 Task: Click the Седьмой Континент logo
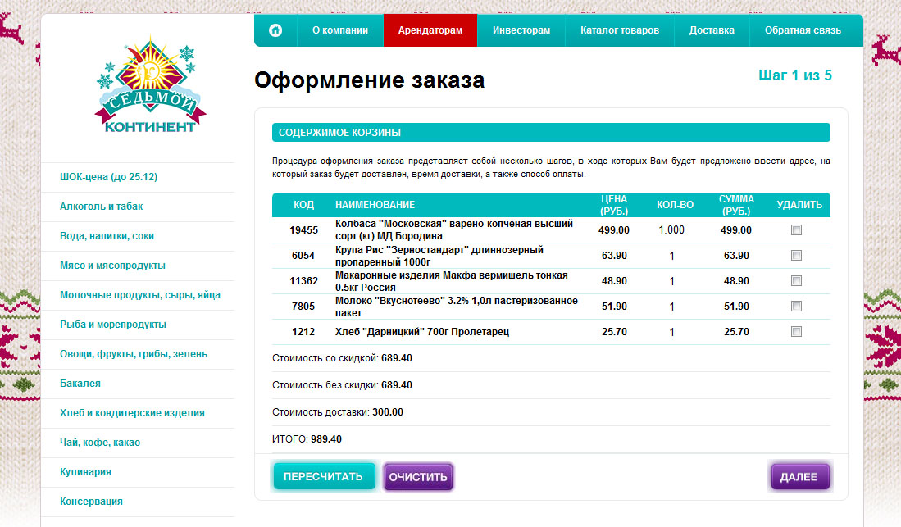[x=150, y=85]
